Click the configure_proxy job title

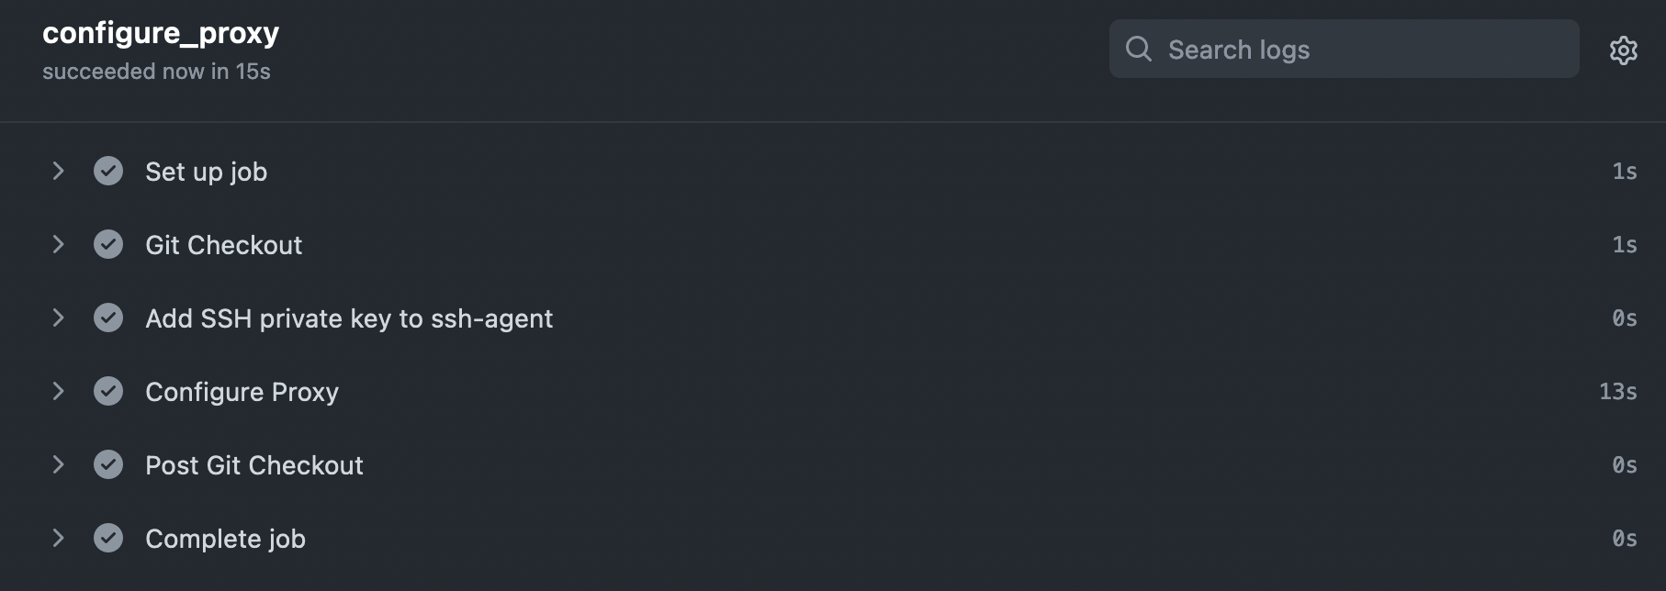click(161, 34)
